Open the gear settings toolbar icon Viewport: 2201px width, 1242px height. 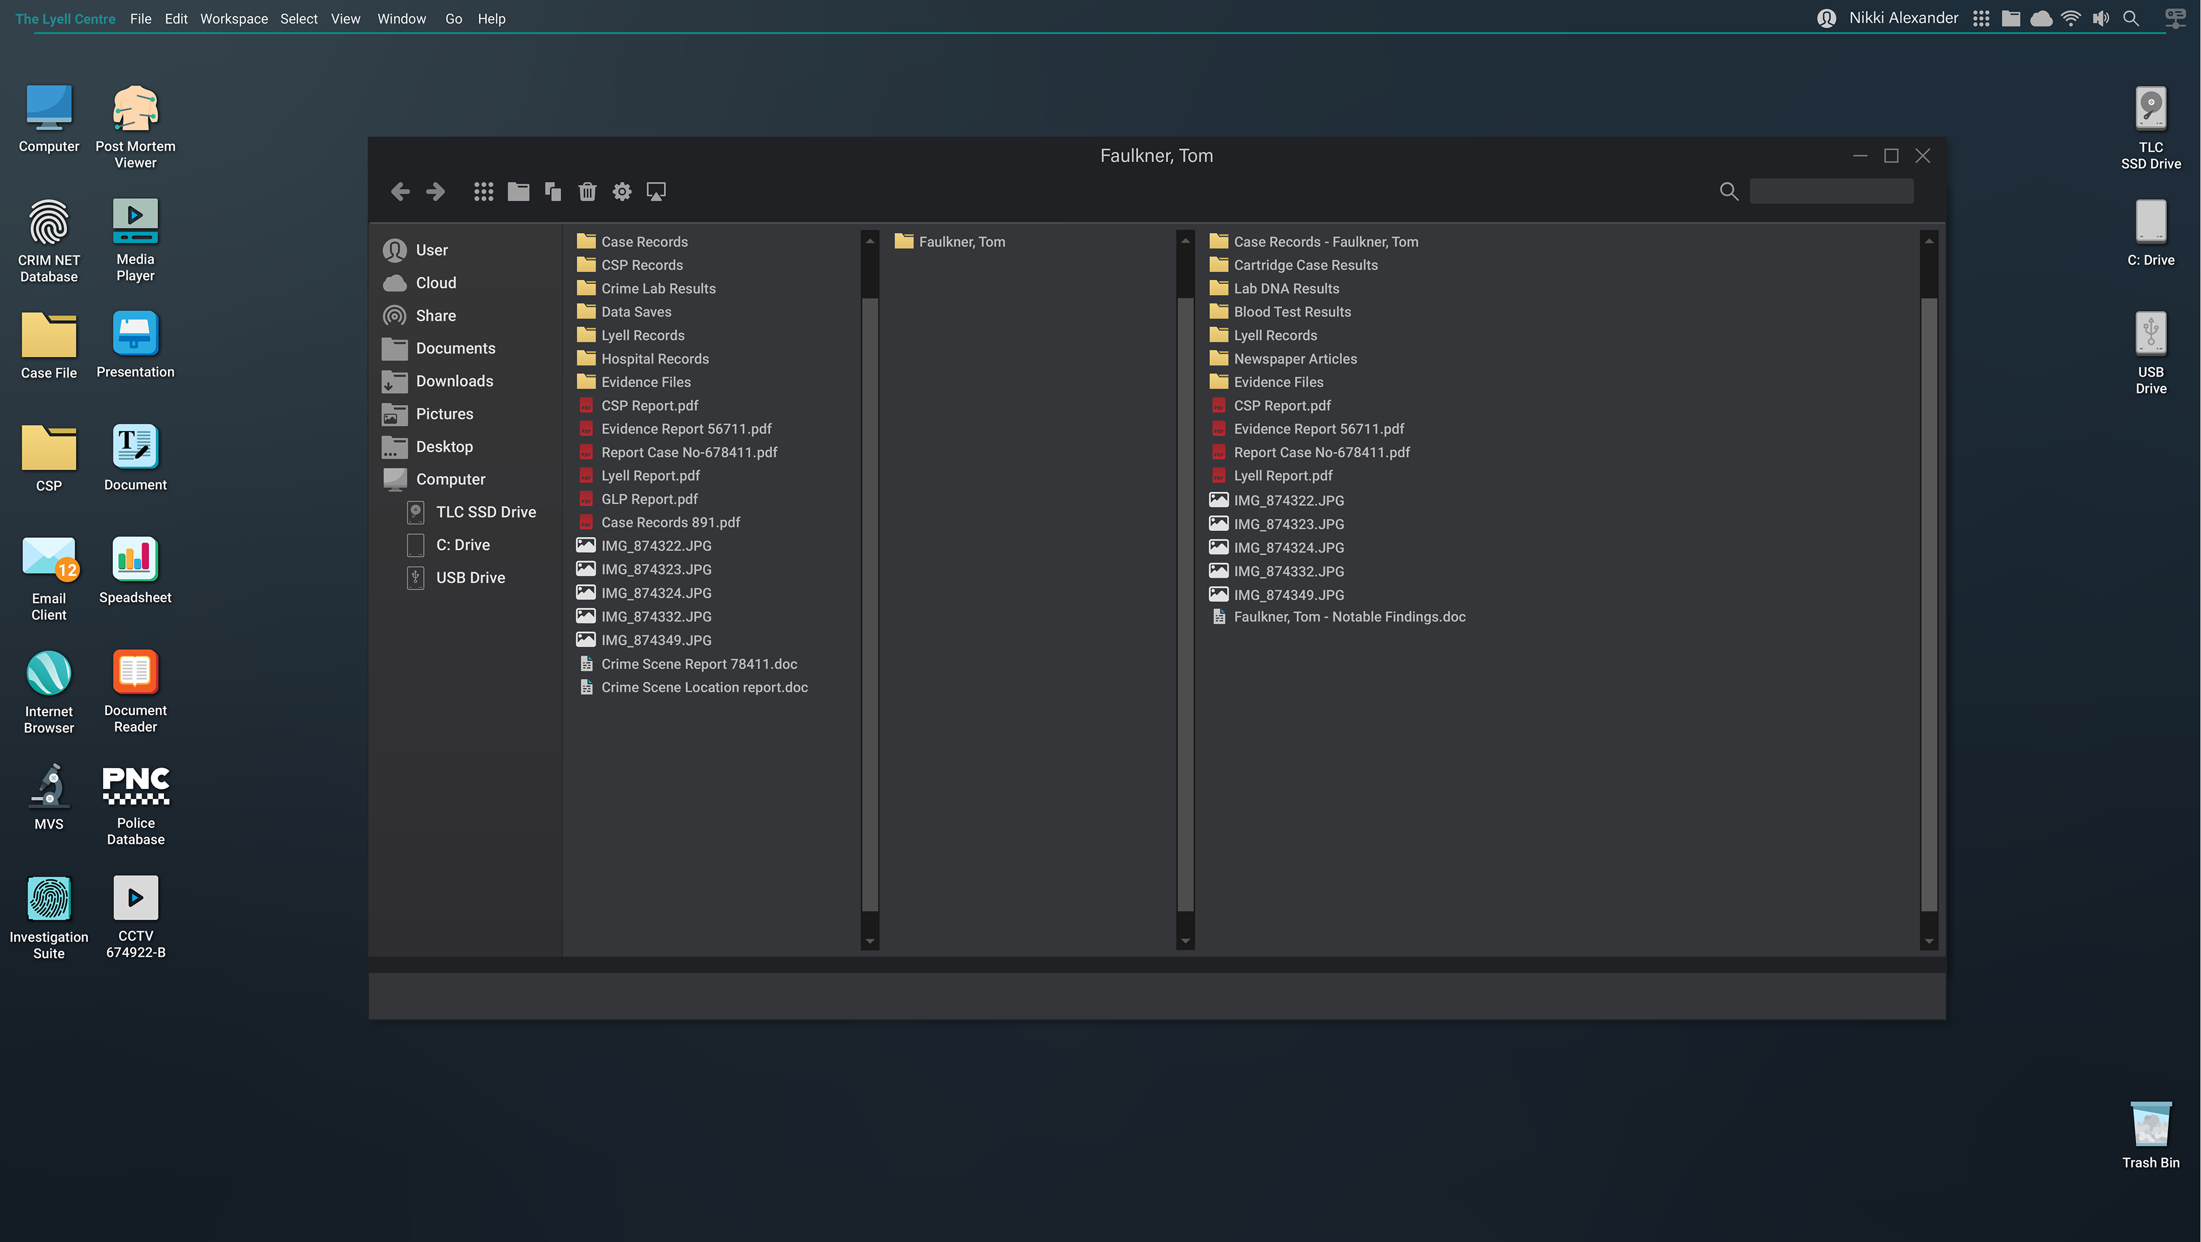click(x=622, y=191)
